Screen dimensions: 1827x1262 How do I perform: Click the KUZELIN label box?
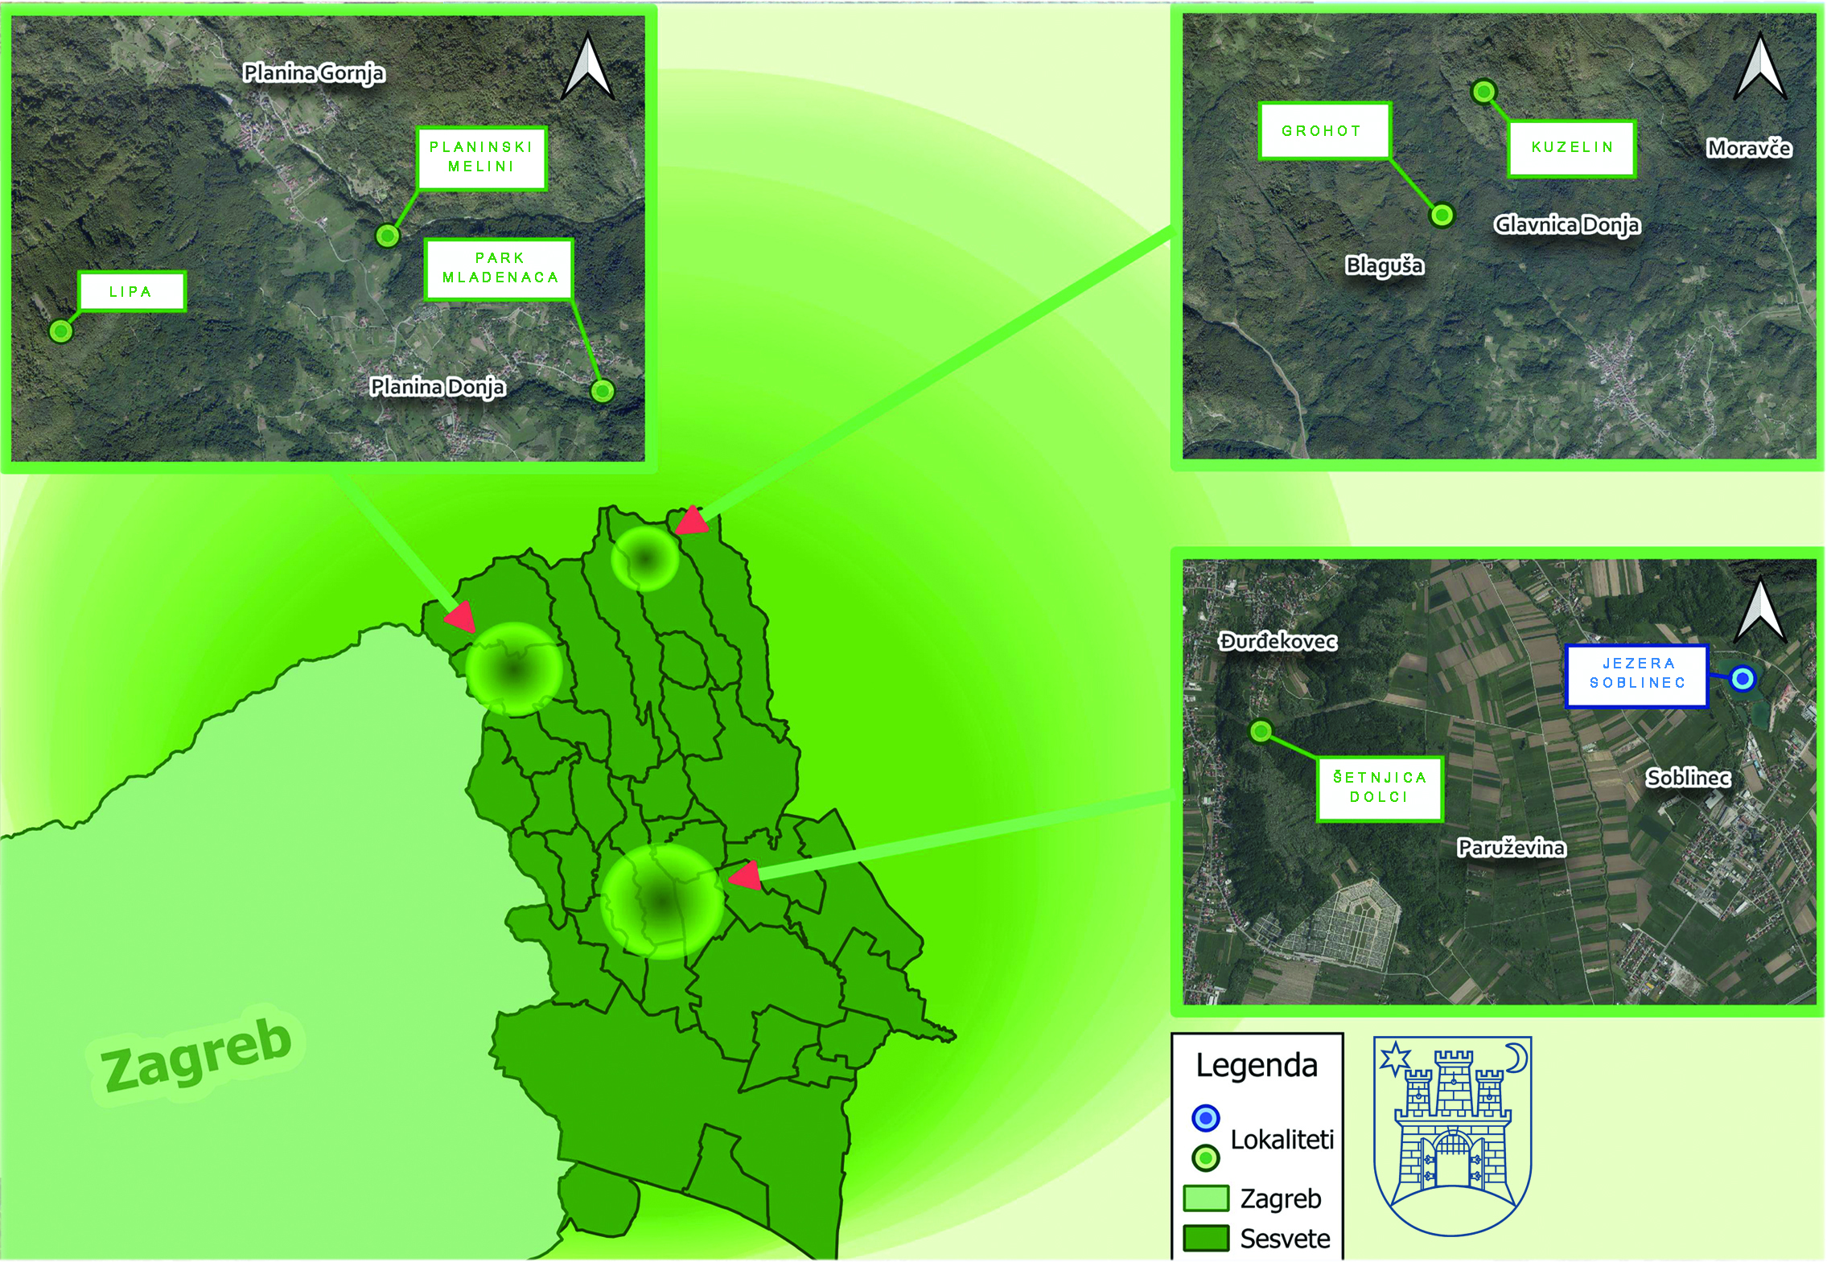click(x=1572, y=148)
